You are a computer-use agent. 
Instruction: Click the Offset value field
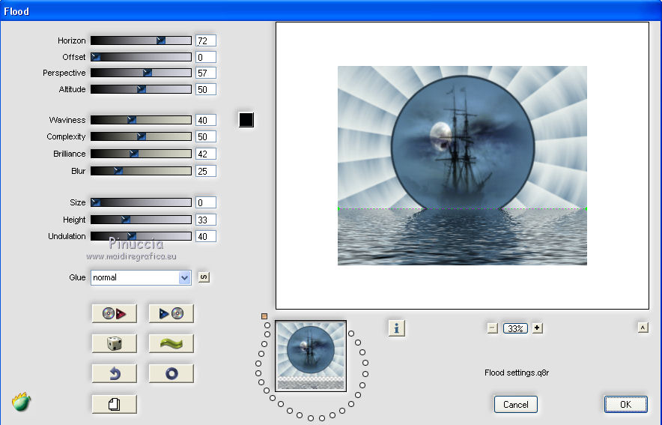(206, 57)
